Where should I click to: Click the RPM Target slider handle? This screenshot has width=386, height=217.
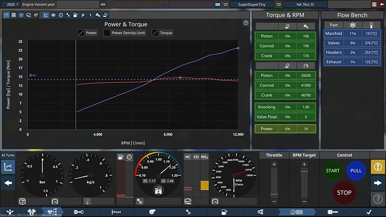point(304,171)
